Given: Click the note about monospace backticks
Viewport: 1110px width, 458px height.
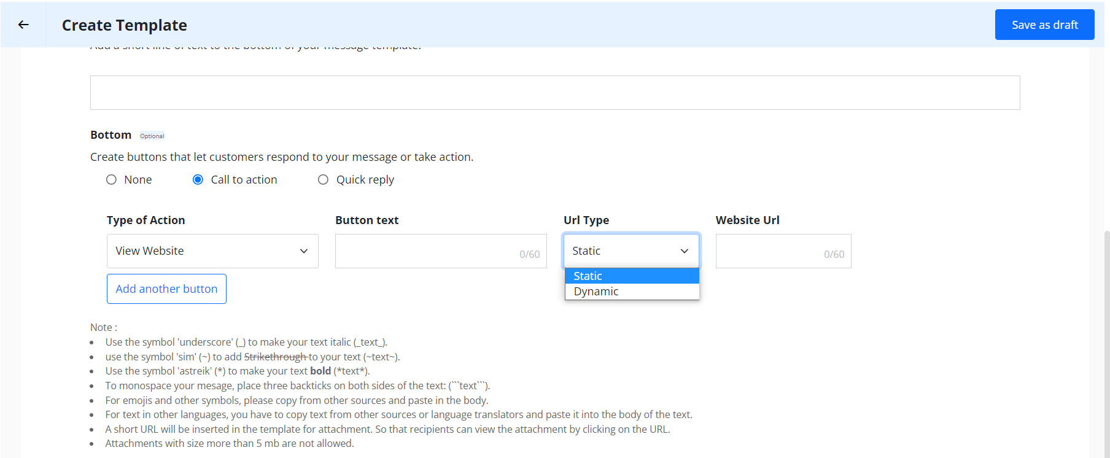Looking at the screenshot, I should pos(298,386).
